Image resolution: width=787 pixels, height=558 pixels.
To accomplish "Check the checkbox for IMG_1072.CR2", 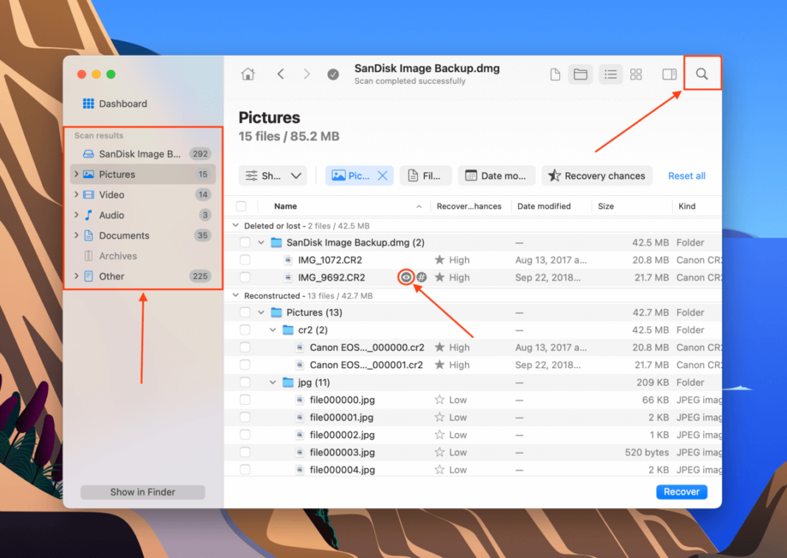I will click(x=245, y=259).
